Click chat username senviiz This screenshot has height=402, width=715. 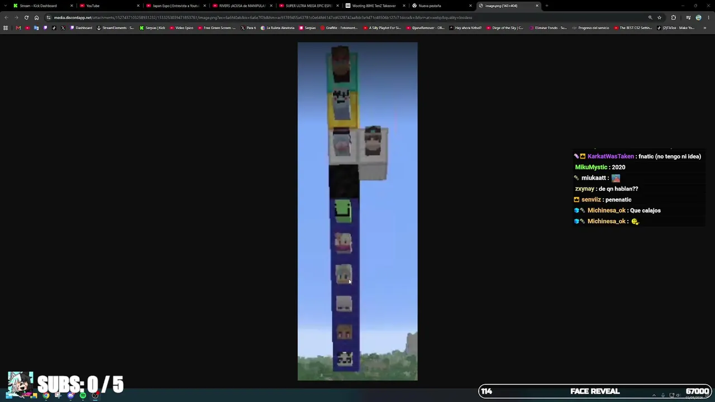(x=591, y=199)
